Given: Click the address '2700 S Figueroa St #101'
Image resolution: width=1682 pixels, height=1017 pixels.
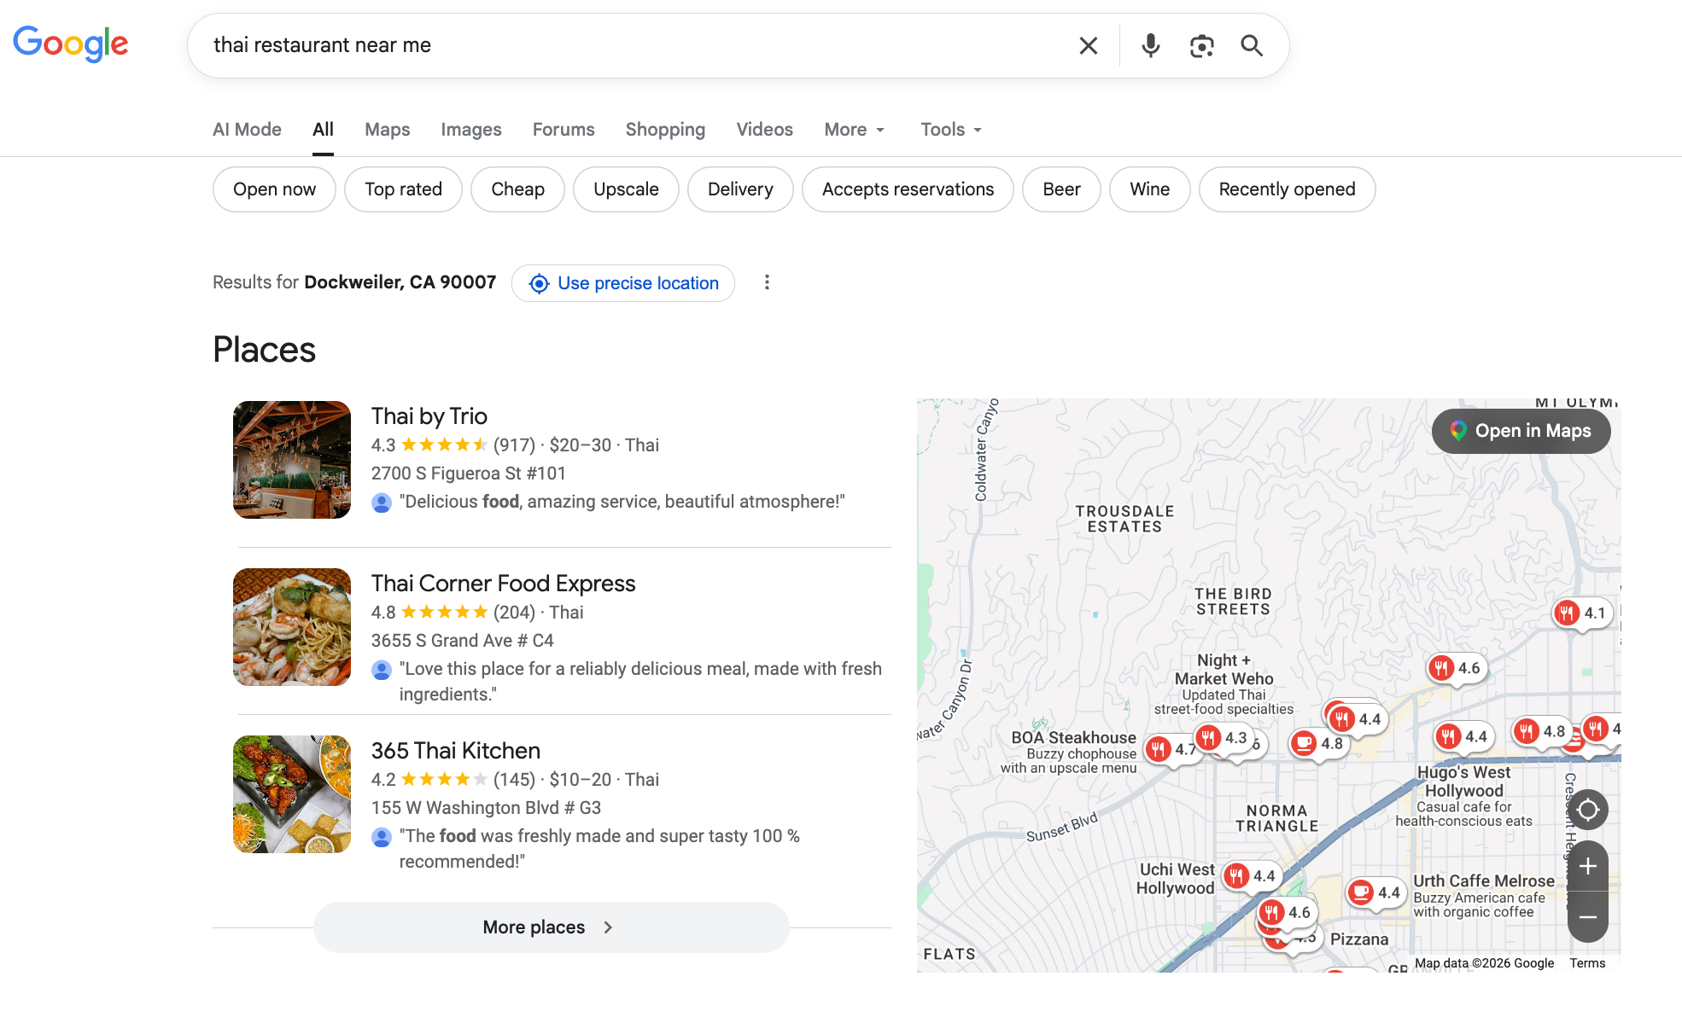Looking at the screenshot, I should pyautogui.click(x=468, y=474).
